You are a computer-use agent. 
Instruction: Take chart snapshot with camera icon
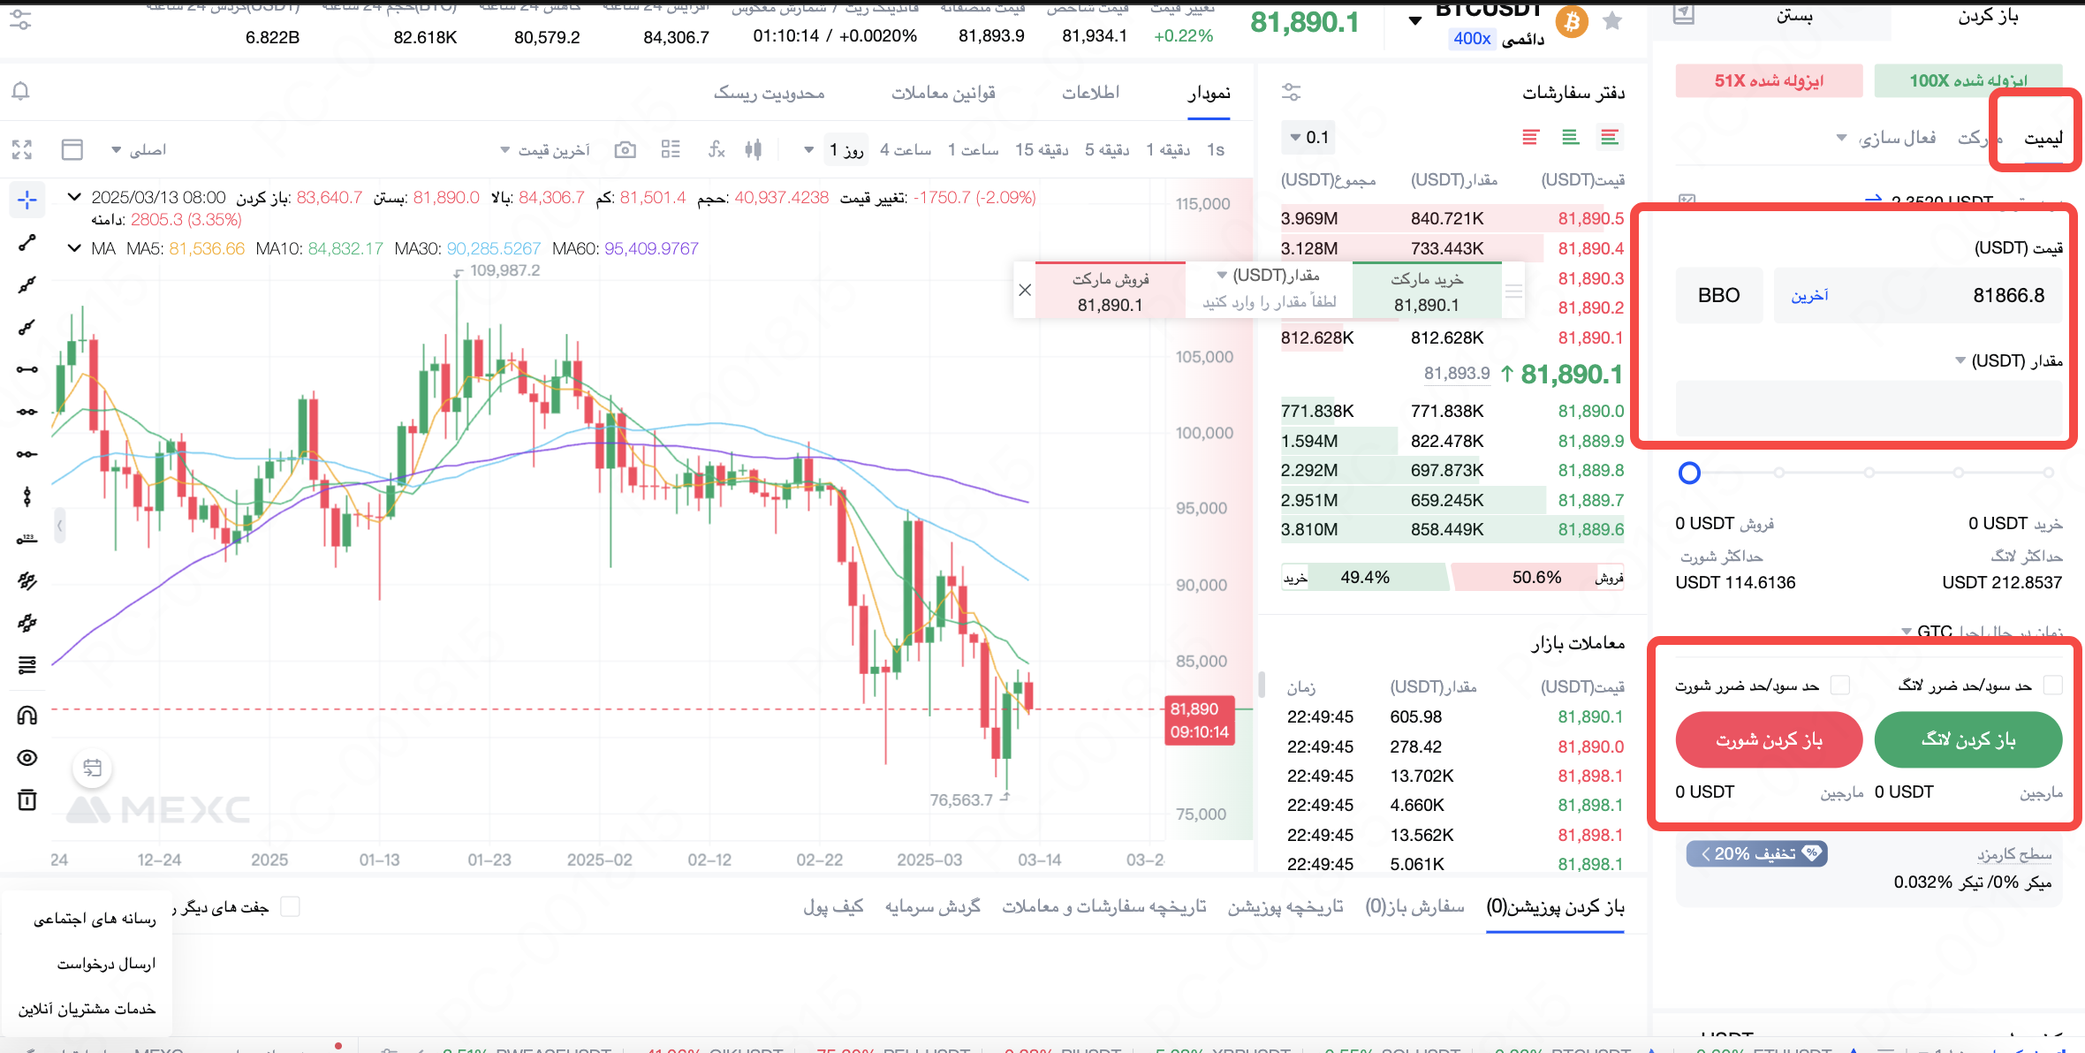[x=625, y=150]
